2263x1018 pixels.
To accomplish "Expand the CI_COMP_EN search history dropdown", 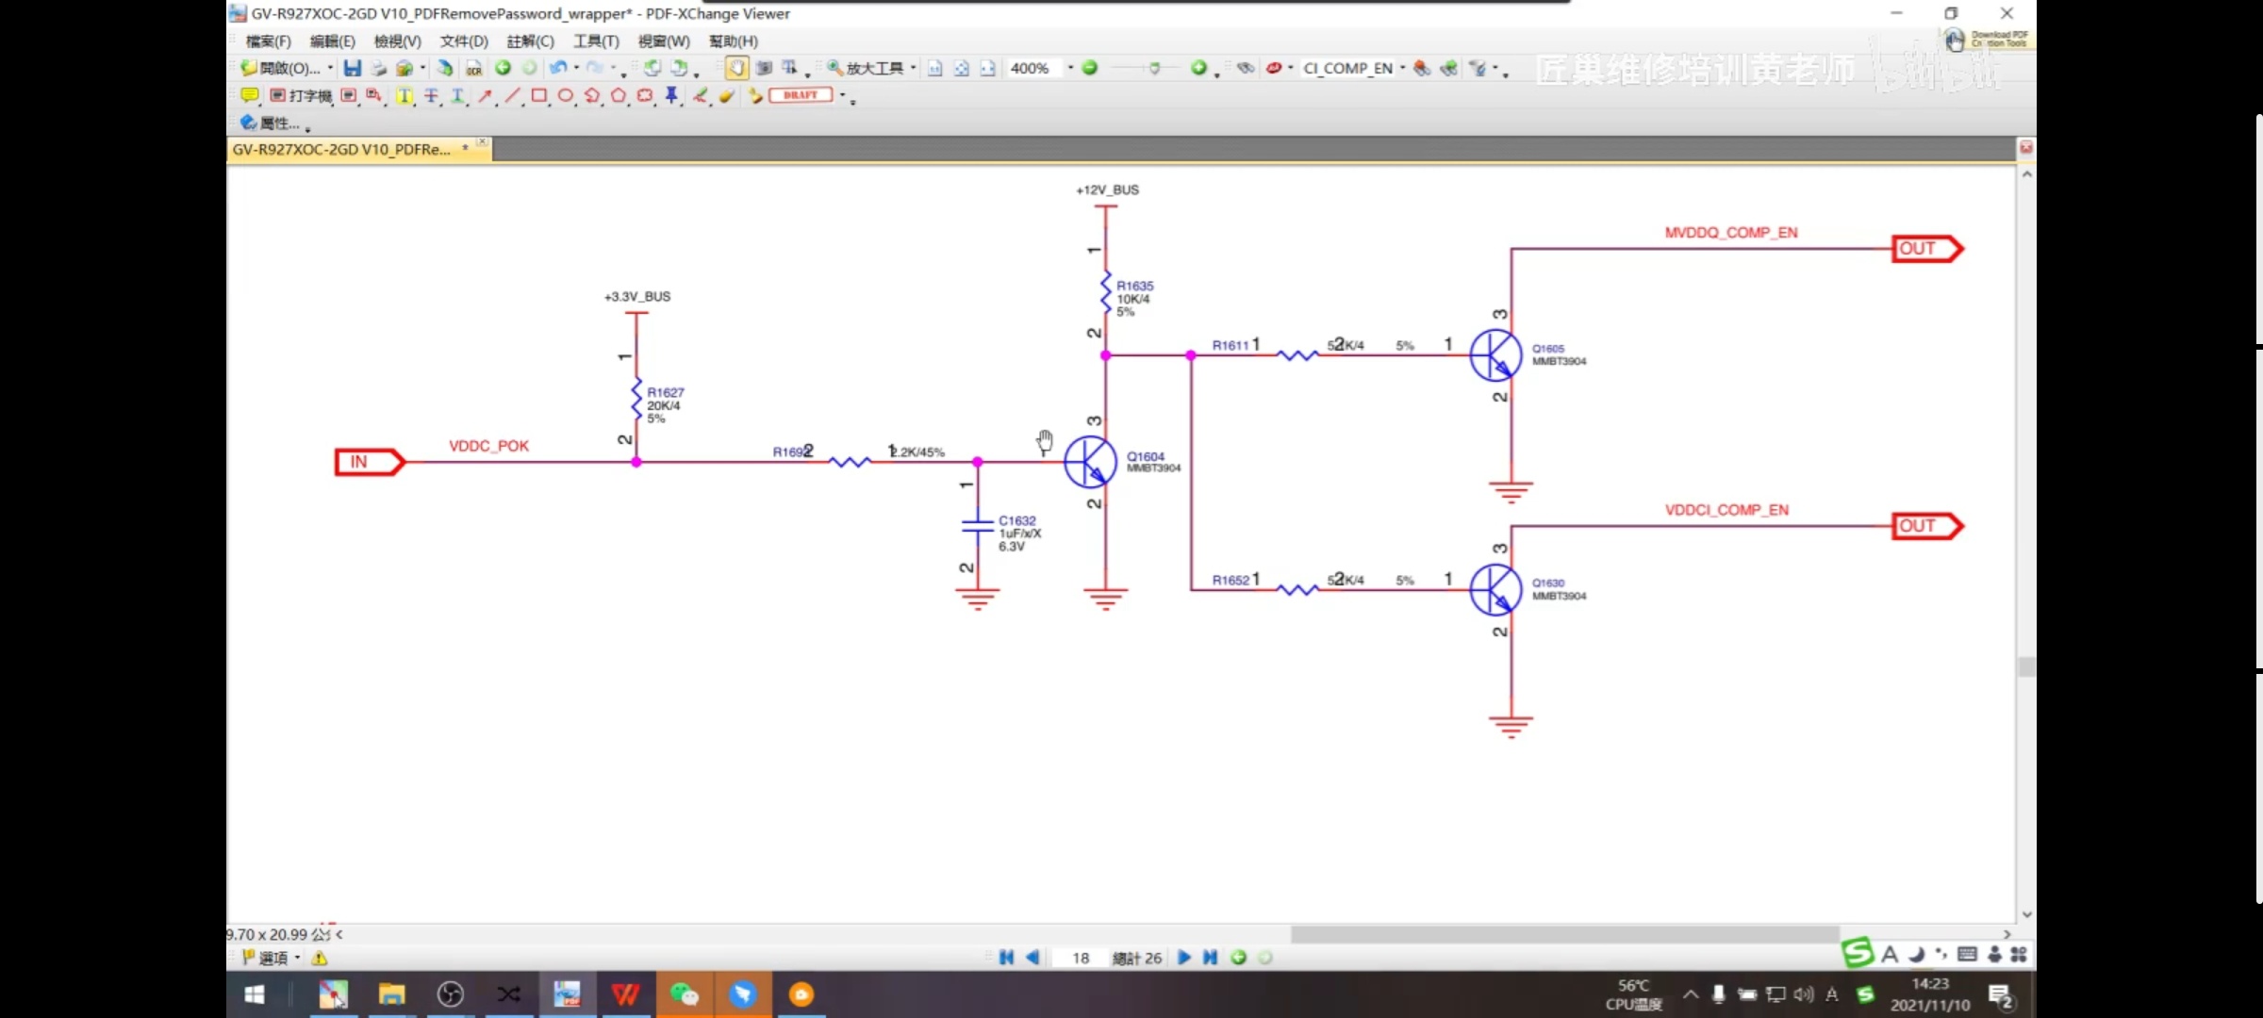I will 1403,68.
